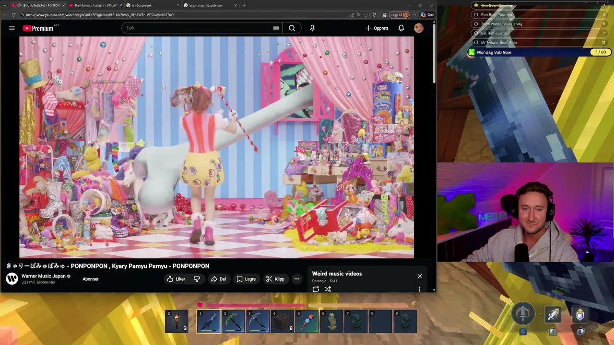The height and width of the screenshot is (345, 614).
Task: Save video with Lagre button
Action: tap(246, 279)
